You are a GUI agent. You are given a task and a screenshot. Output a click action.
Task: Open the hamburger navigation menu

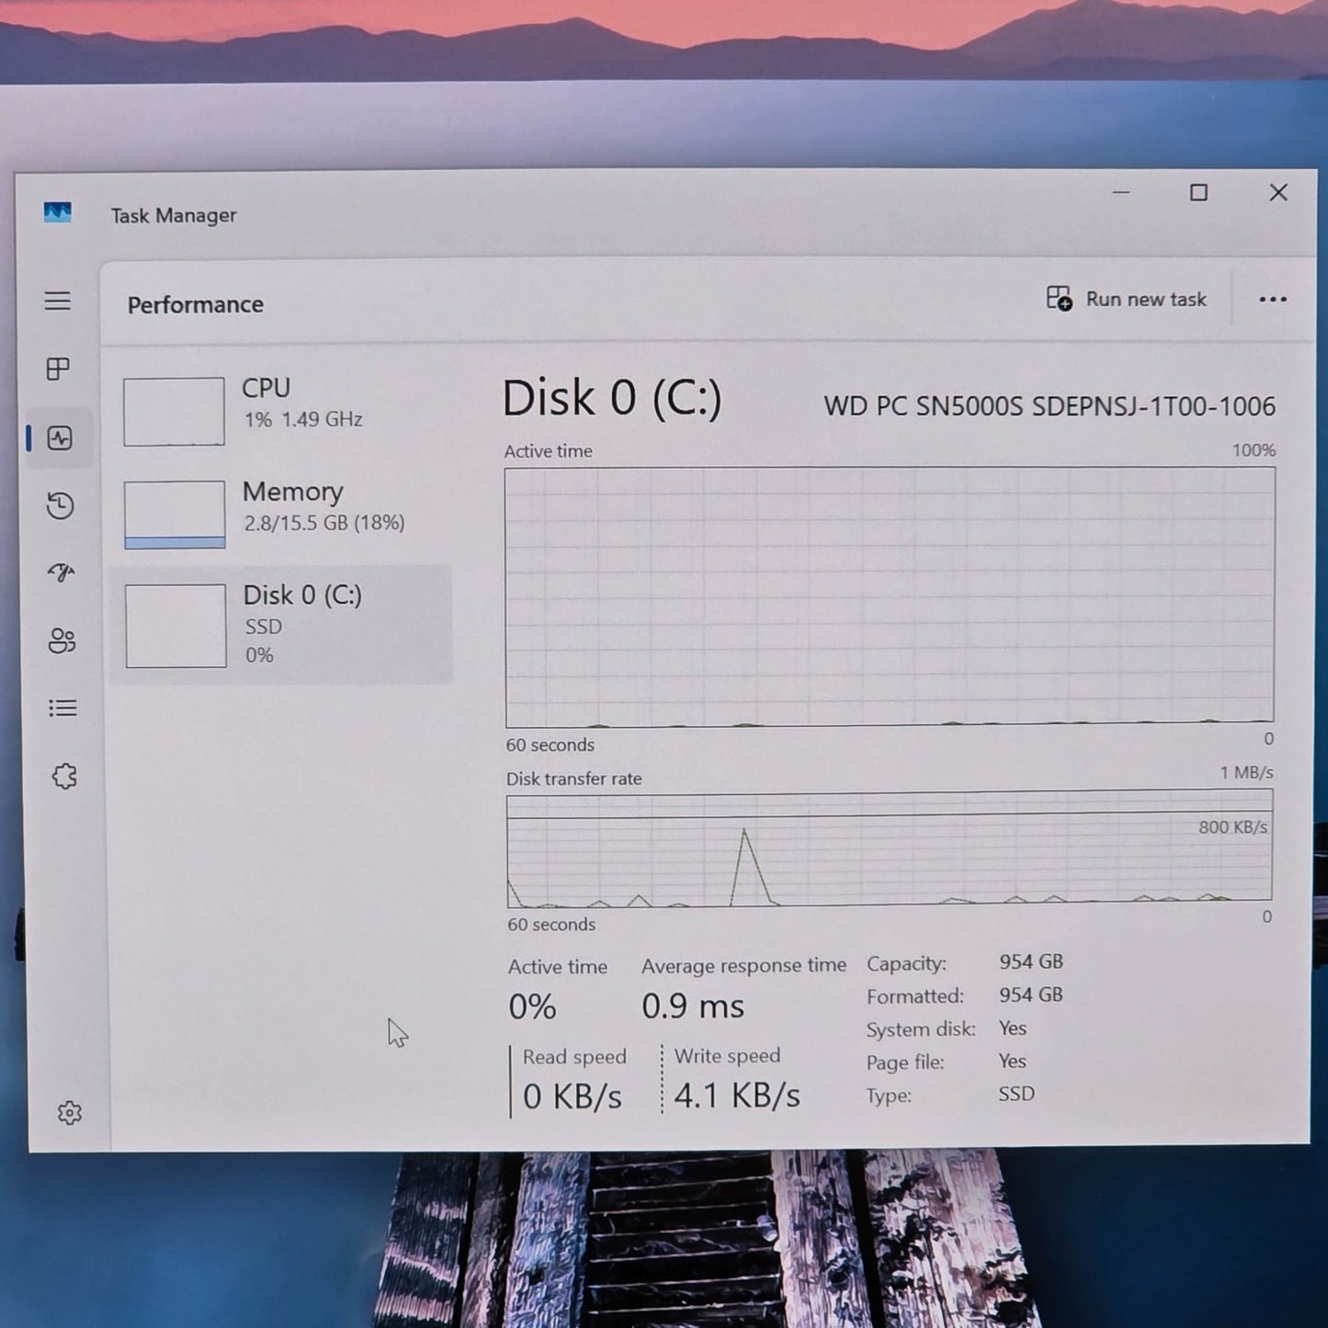tap(58, 301)
